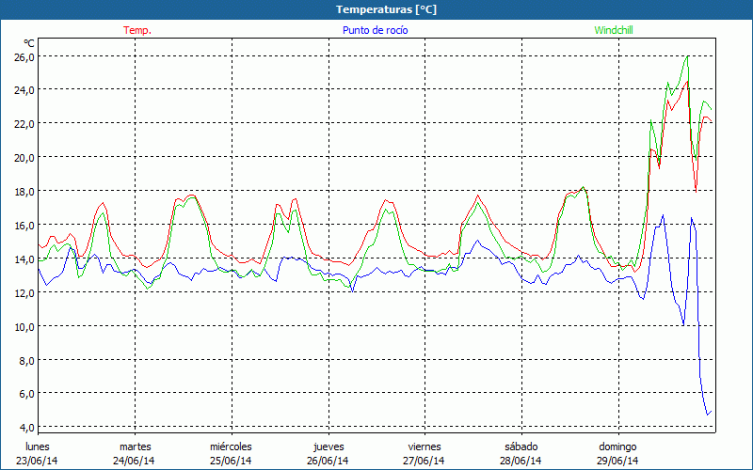Click the 26,0 y-axis value

pos(24,56)
